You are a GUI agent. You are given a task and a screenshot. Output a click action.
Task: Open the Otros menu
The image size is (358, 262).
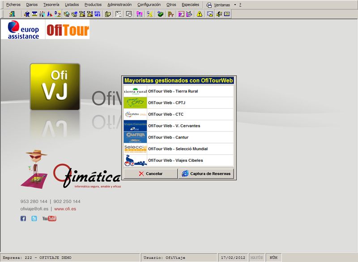click(171, 4)
